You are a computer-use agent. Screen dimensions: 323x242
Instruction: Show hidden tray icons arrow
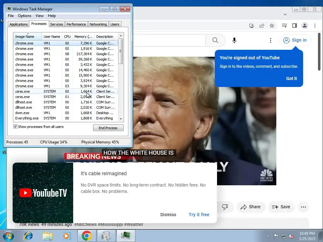(x=268, y=236)
